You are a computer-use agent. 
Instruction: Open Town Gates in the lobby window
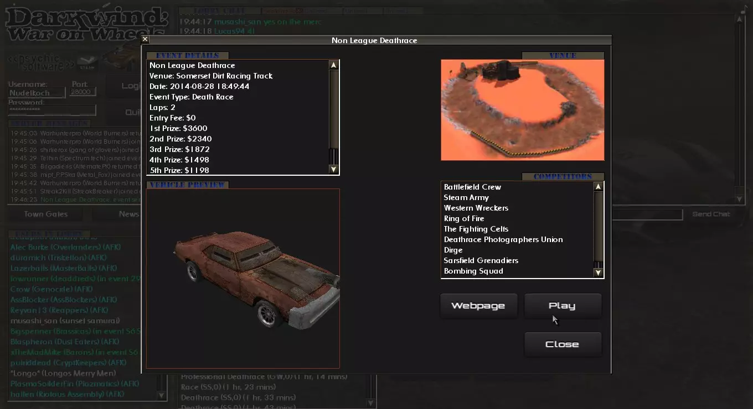(x=46, y=214)
